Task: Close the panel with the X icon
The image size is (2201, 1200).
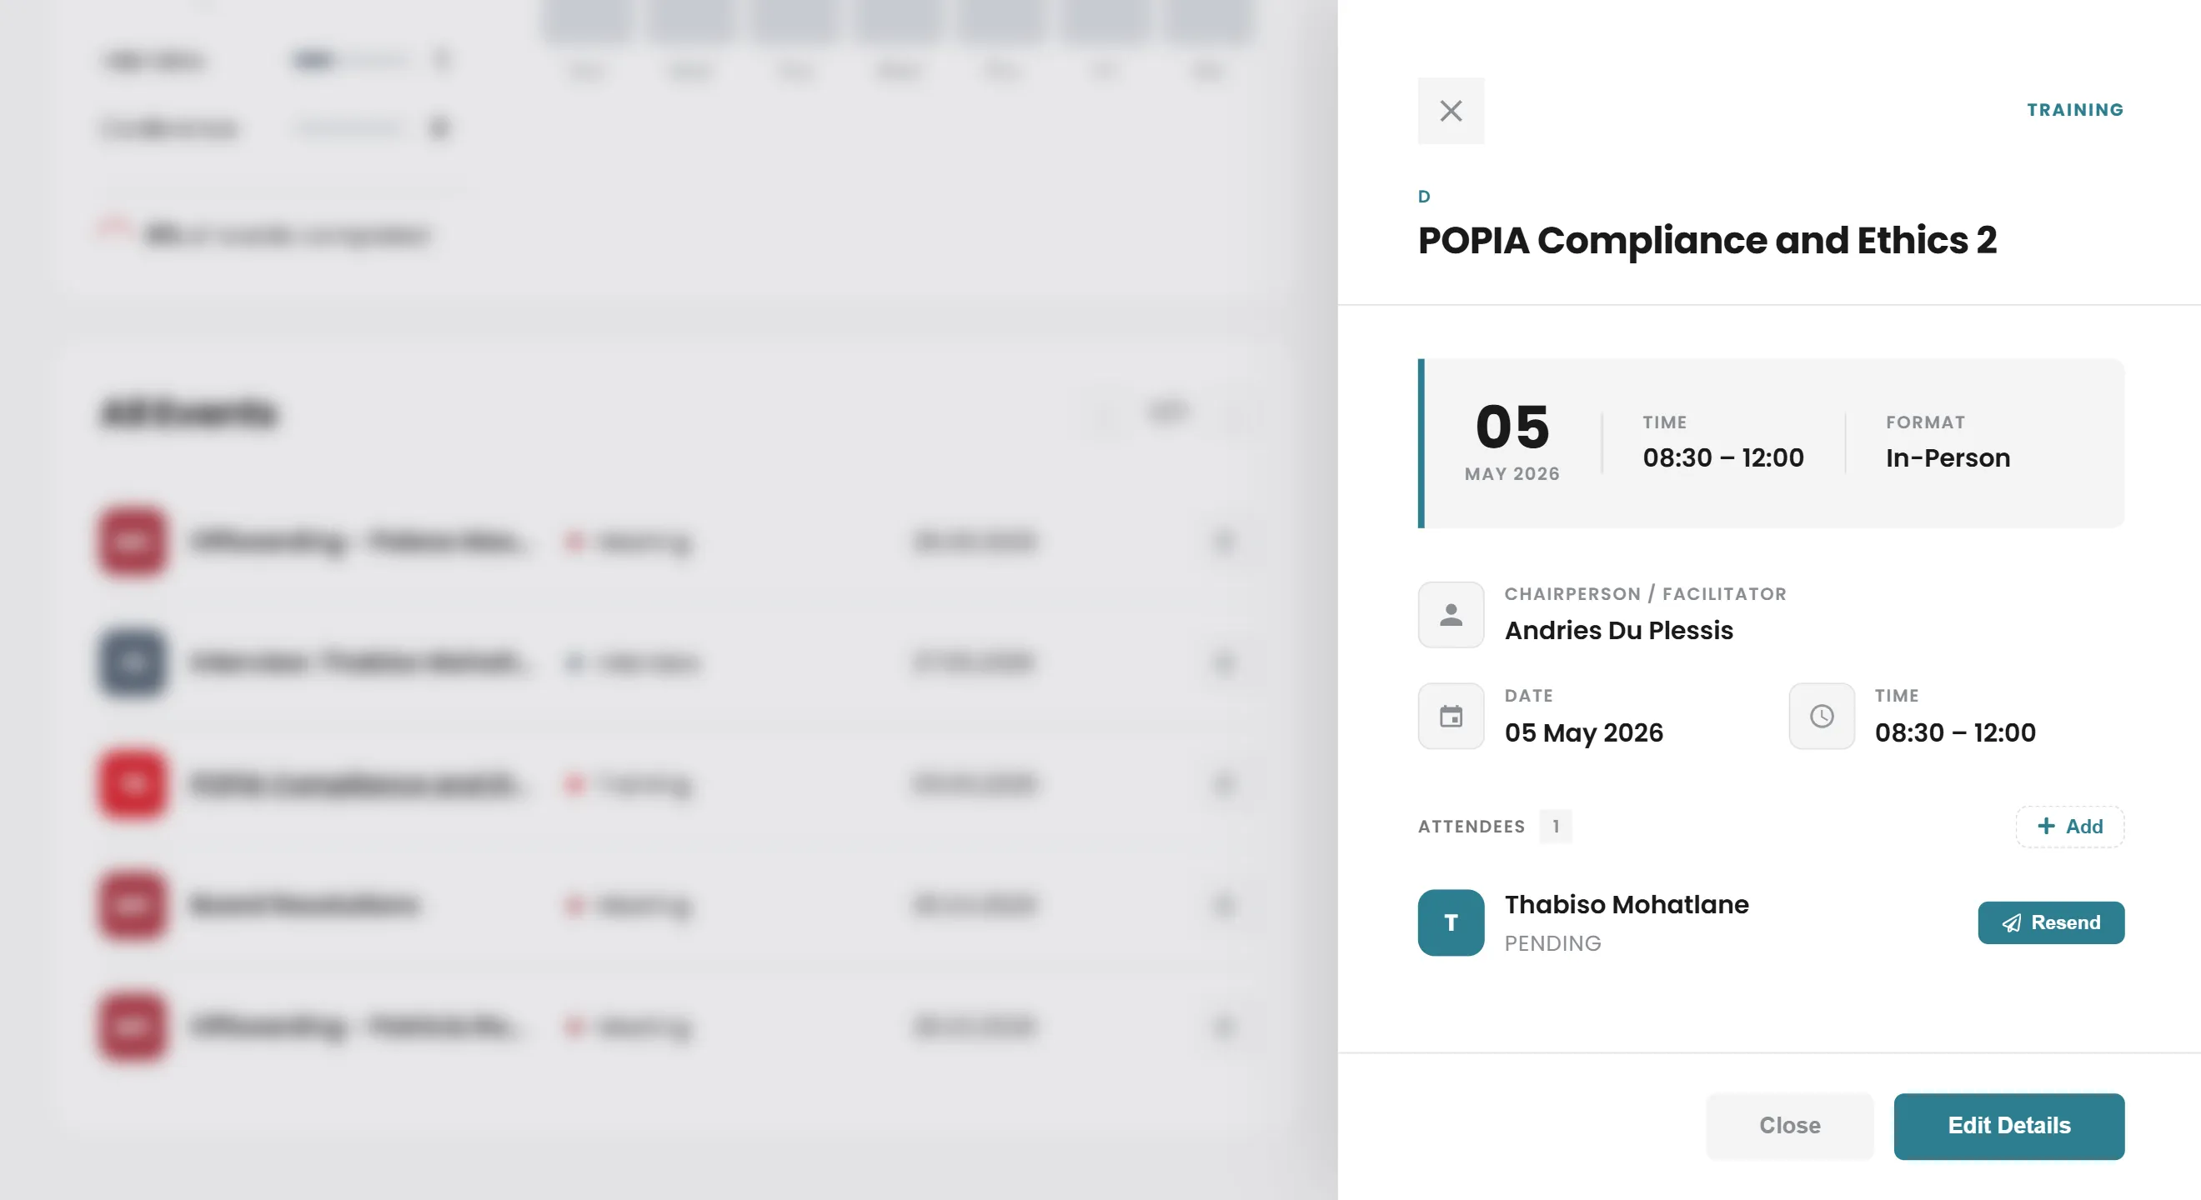Action: coord(1451,111)
